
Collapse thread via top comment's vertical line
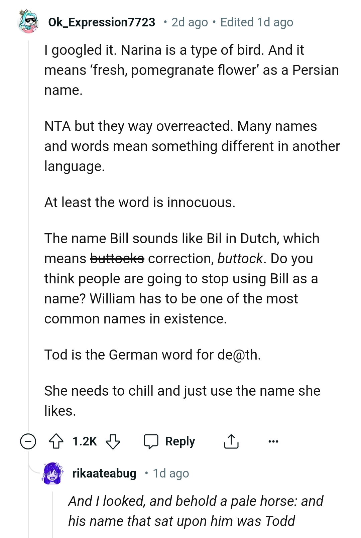(x=28, y=234)
